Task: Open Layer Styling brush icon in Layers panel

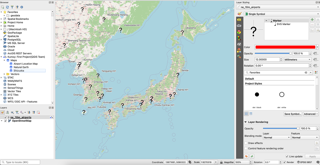Action: (x=3, y=112)
